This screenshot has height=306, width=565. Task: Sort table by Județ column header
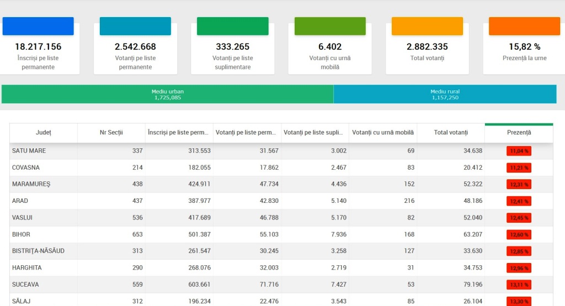coord(44,133)
